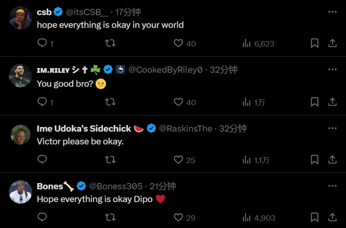Open the 32-minute timestamp on @RaskinsThe tweet
The height and width of the screenshot is (228, 346).
point(233,128)
